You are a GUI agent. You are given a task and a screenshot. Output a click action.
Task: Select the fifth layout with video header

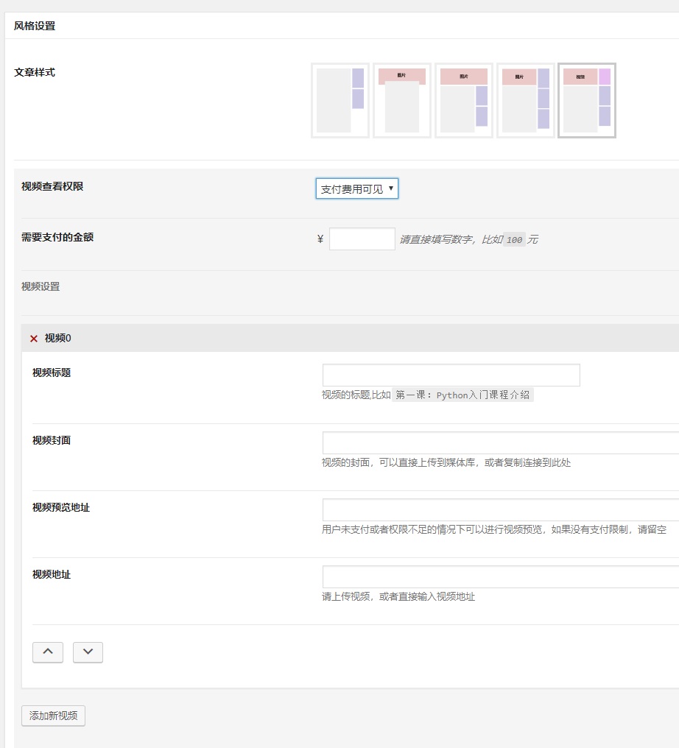587,101
